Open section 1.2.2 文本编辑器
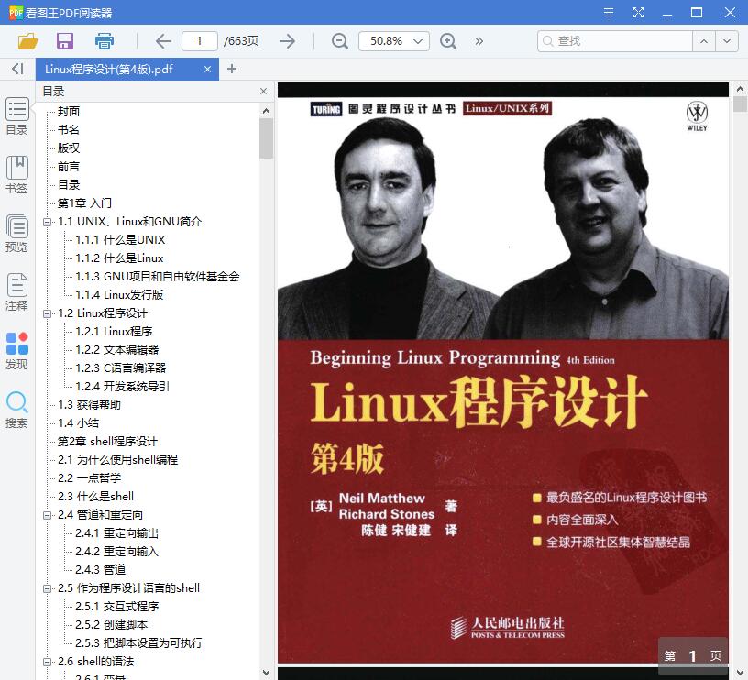 click(x=117, y=350)
